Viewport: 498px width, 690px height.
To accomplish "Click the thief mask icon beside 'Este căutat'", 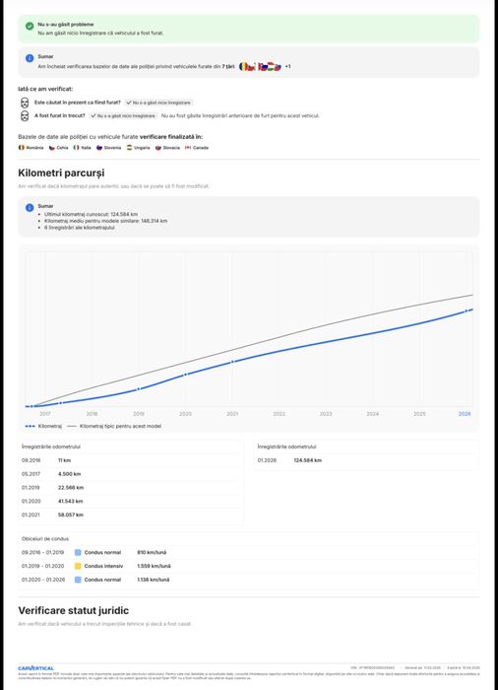I will 25,103.
